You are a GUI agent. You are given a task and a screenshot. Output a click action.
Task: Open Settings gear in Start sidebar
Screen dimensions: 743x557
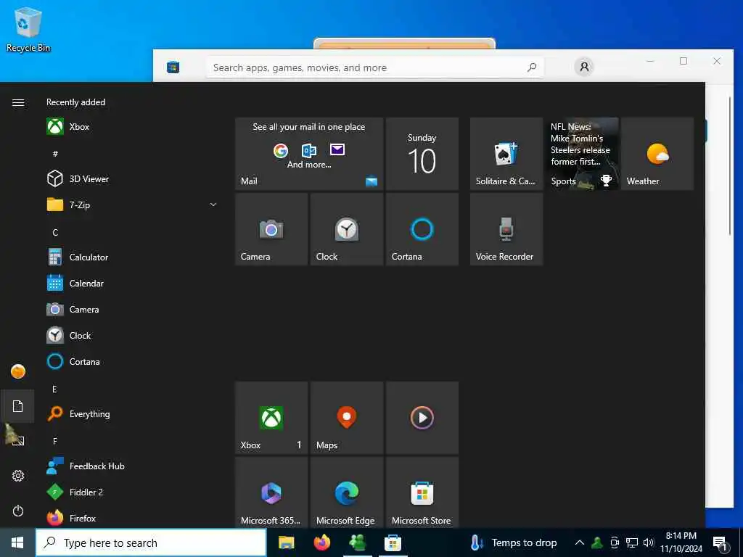[18, 476]
